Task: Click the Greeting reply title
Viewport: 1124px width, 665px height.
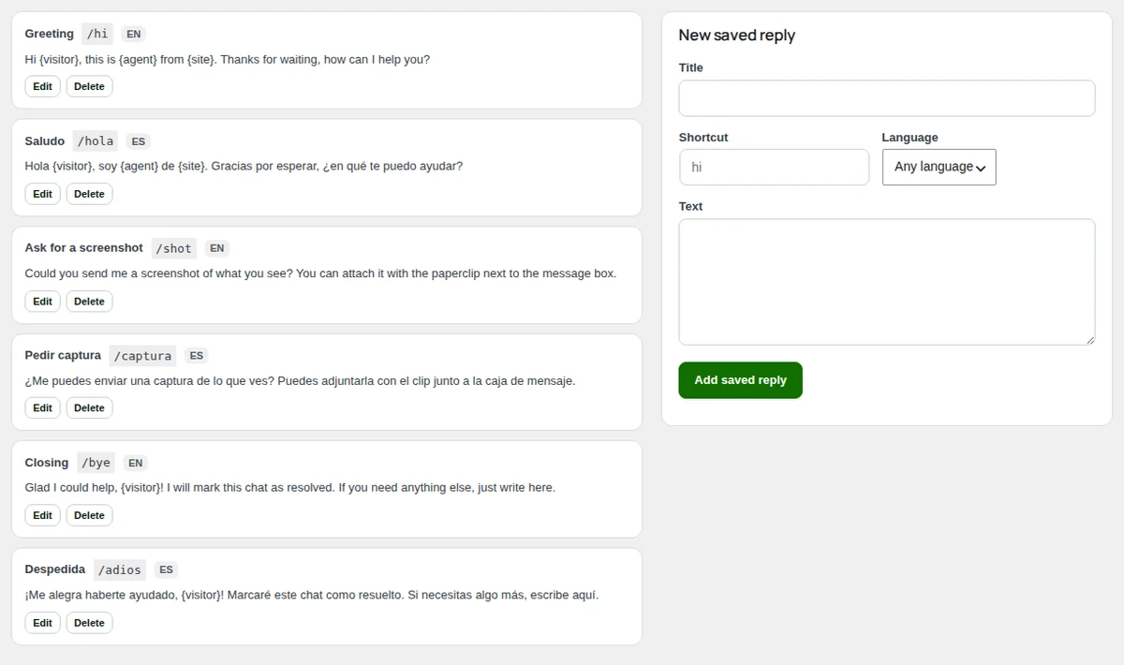Action: coord(49,34)
